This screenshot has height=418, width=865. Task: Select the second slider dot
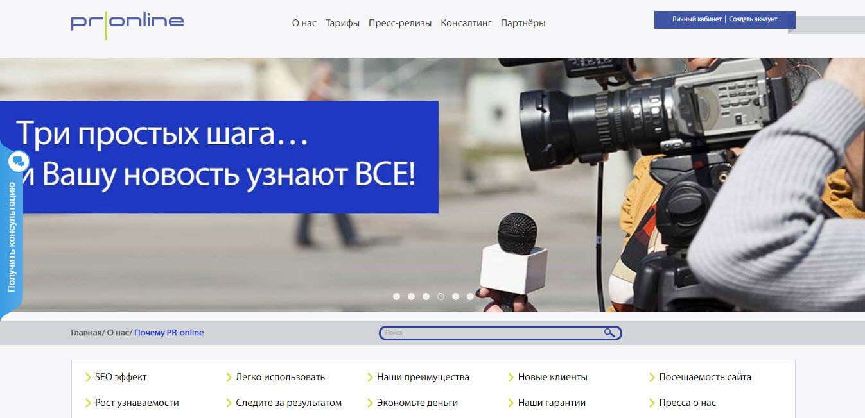point(411,296)
